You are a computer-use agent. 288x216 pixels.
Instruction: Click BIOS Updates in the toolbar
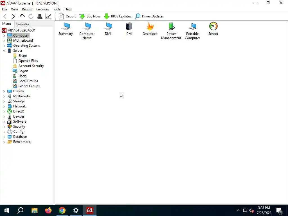click(117, 16)
